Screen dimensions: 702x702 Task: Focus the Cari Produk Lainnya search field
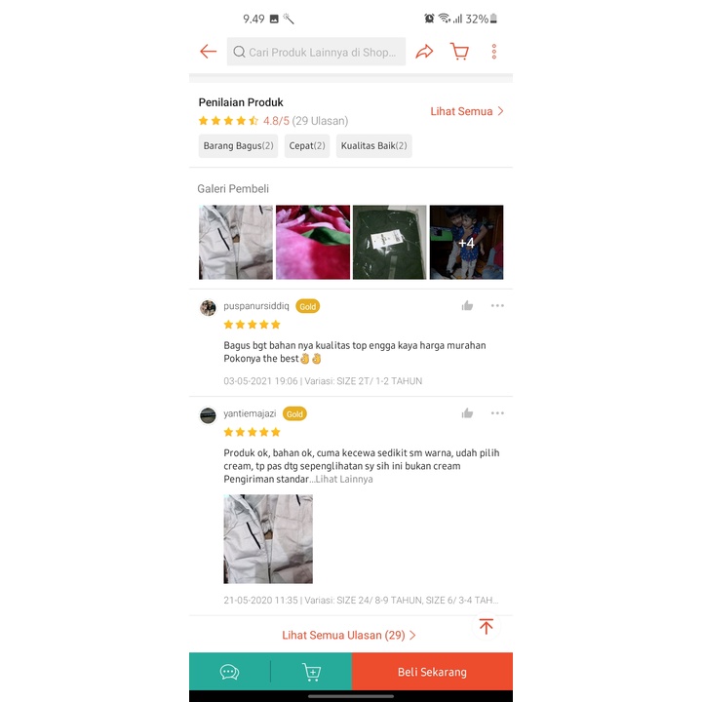tap(316, 52)
